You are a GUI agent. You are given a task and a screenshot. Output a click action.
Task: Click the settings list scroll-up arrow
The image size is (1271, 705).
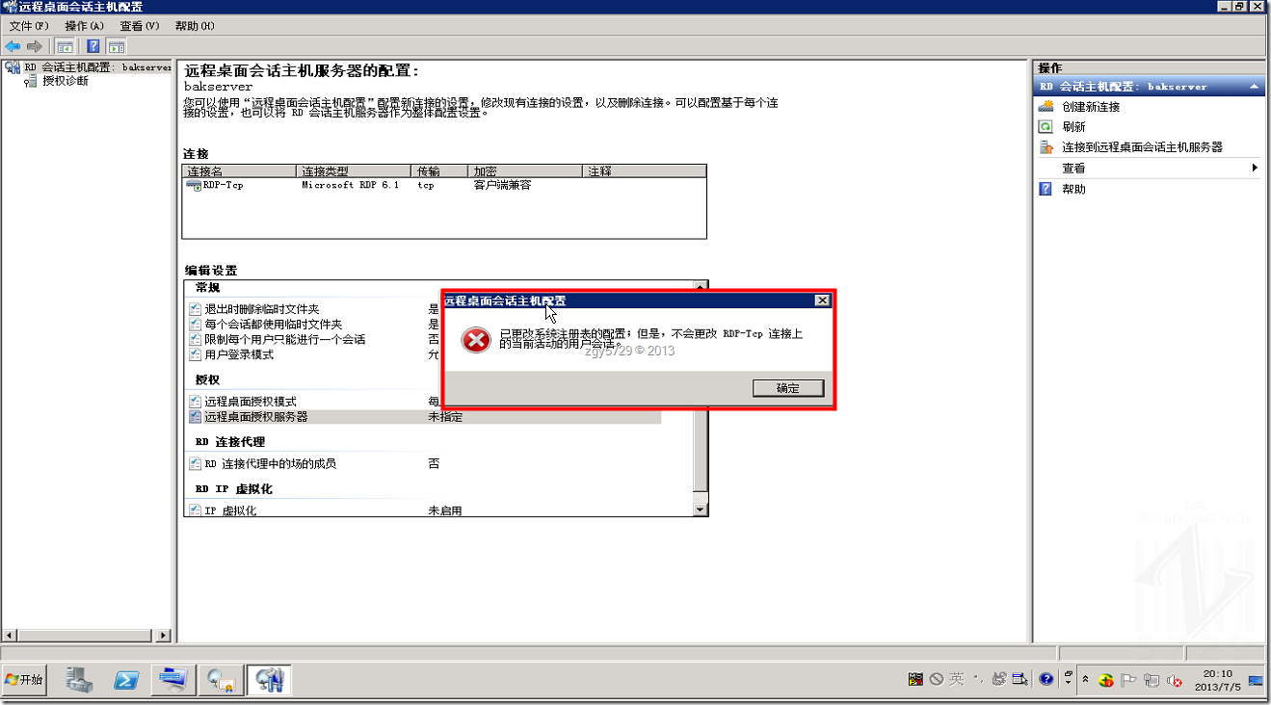click(701, 286)
